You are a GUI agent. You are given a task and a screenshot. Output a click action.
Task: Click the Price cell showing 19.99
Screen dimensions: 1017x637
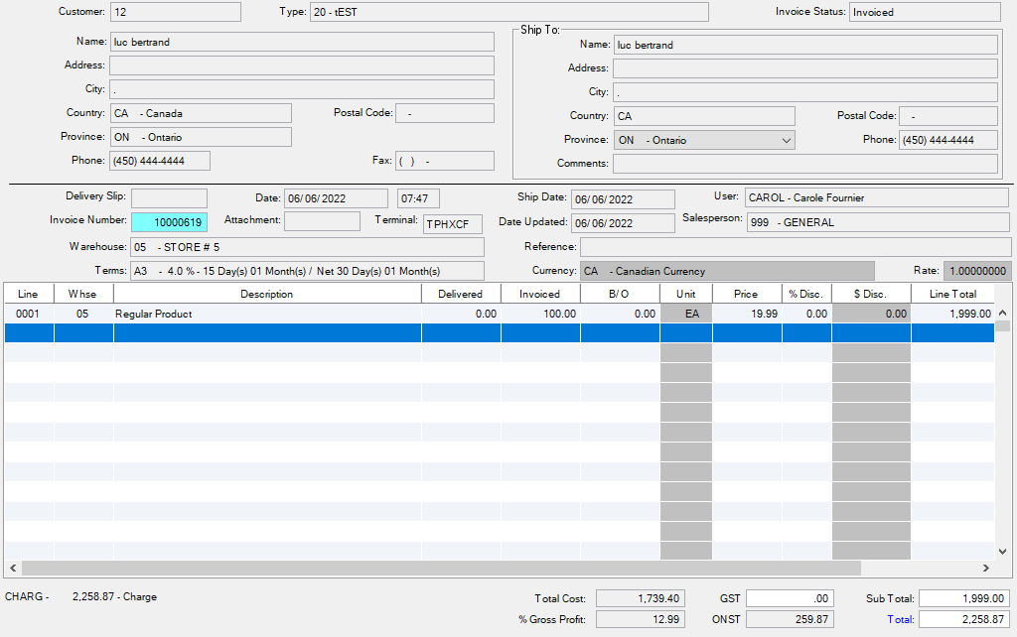746,314
